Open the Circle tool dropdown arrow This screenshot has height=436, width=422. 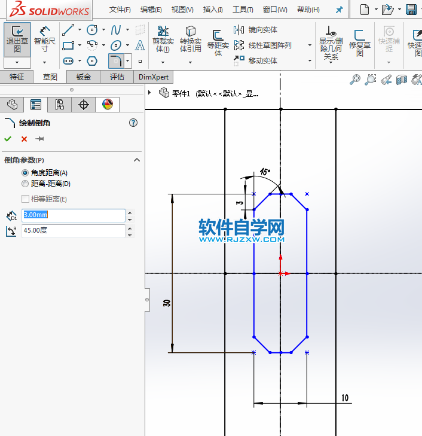[x=103, y=30]
